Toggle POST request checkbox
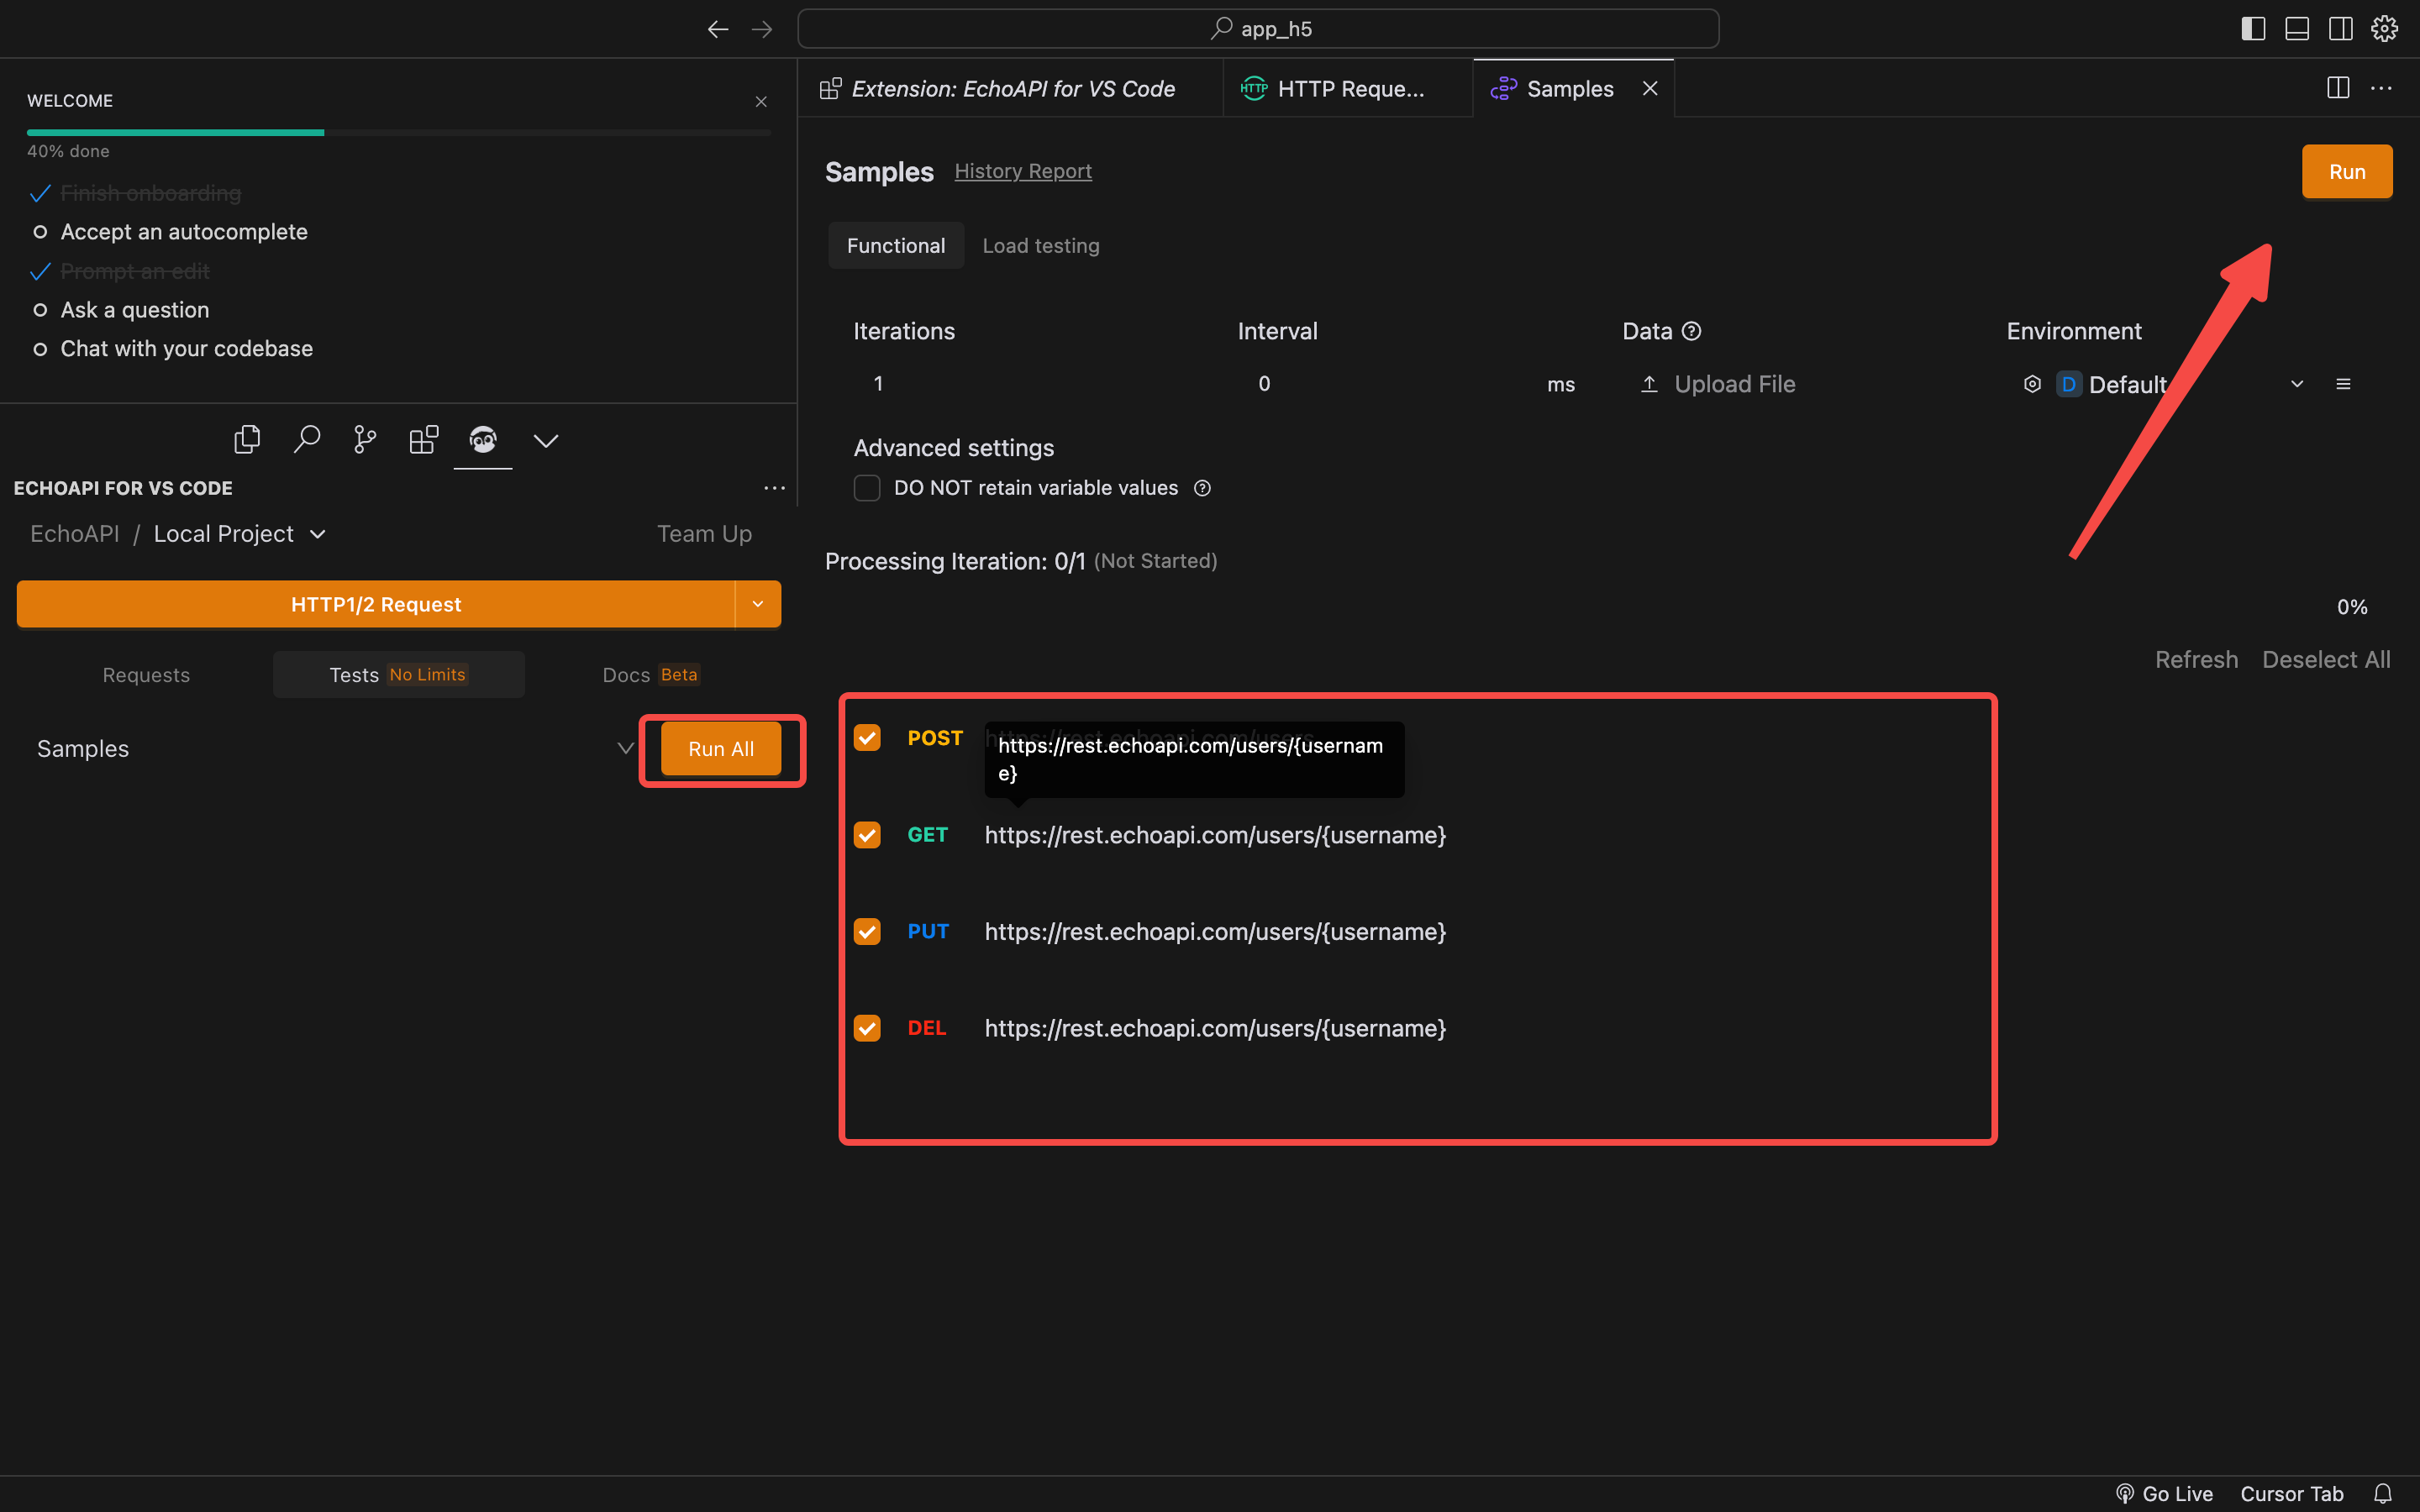 (x=867, y=738)
